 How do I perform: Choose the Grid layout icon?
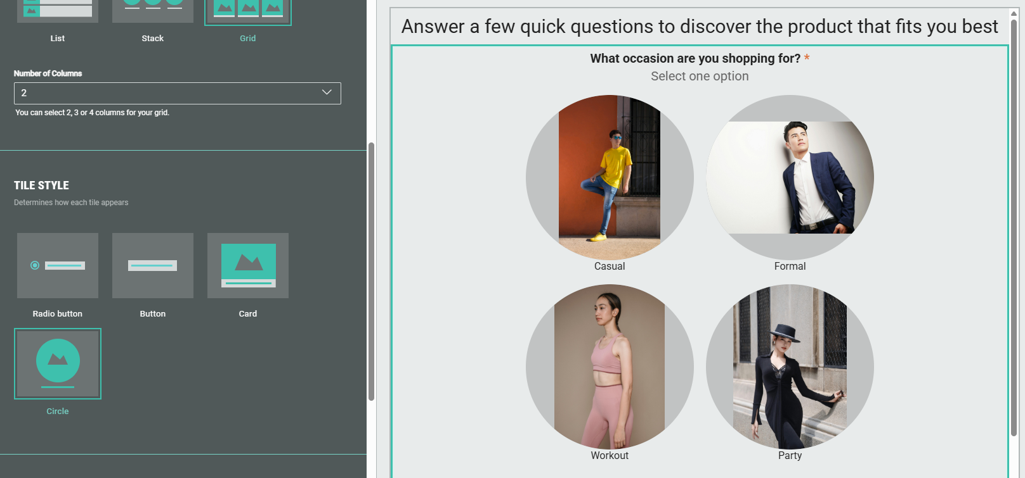click(x=248, y=11)
